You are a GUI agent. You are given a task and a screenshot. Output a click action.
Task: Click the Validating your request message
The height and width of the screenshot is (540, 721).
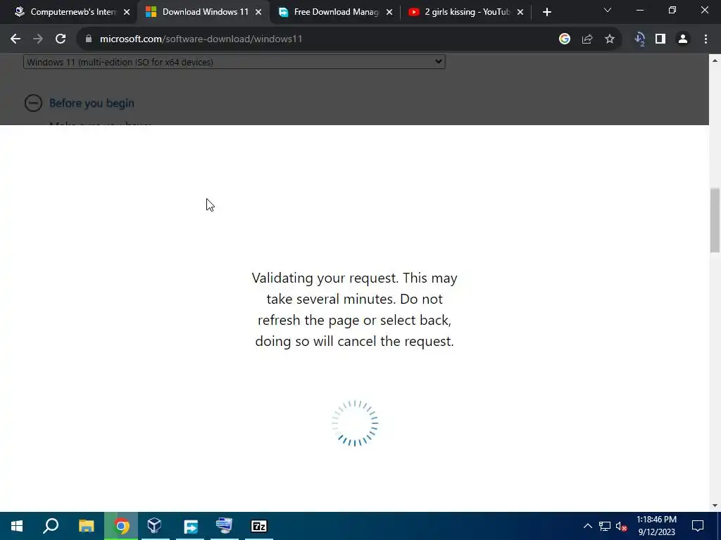click(x=355, y=309)
